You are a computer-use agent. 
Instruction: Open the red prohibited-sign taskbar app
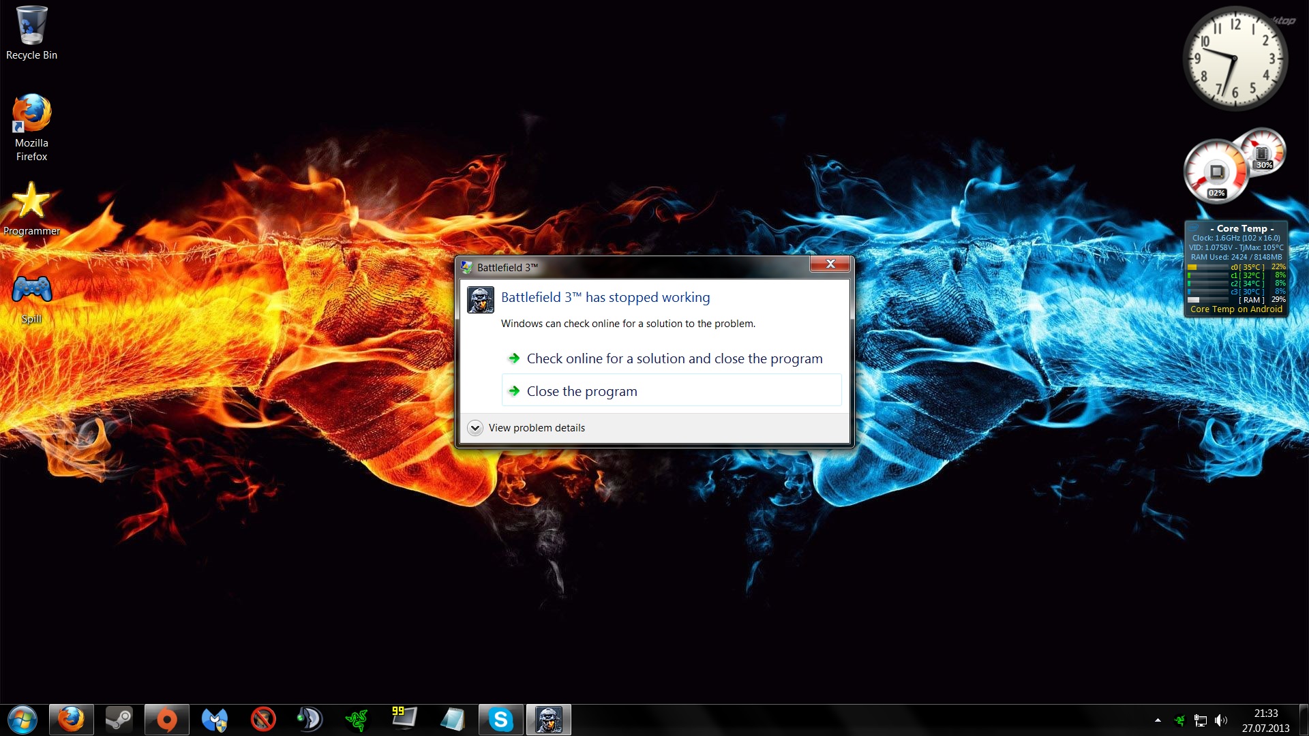[x=262, y=720]
